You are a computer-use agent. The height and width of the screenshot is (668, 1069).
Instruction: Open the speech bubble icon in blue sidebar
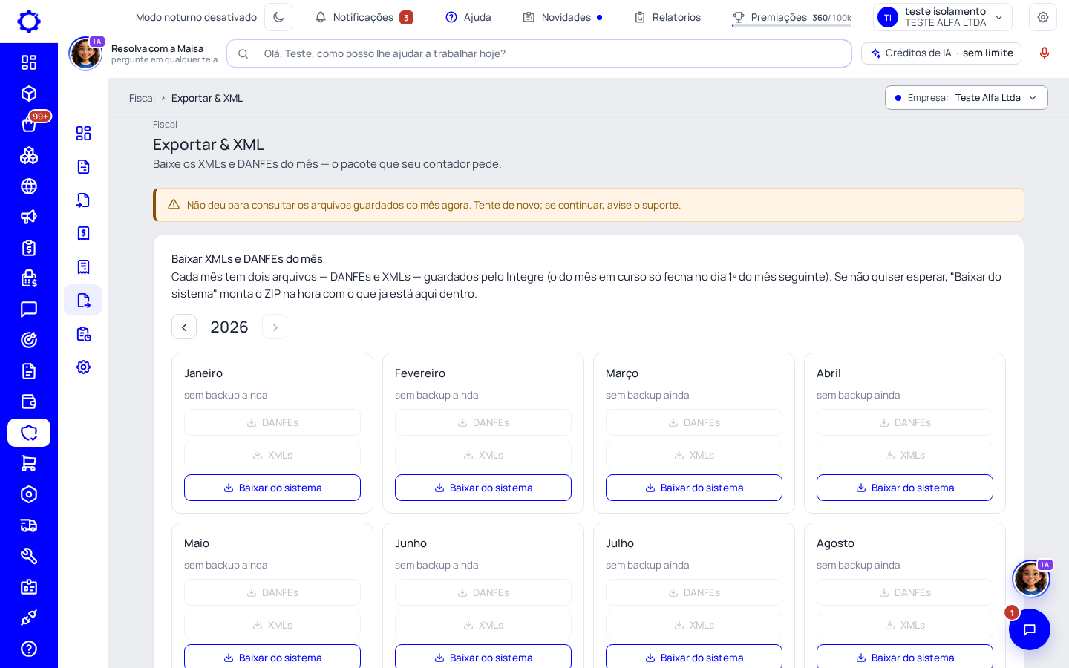[x=29, y=310]
